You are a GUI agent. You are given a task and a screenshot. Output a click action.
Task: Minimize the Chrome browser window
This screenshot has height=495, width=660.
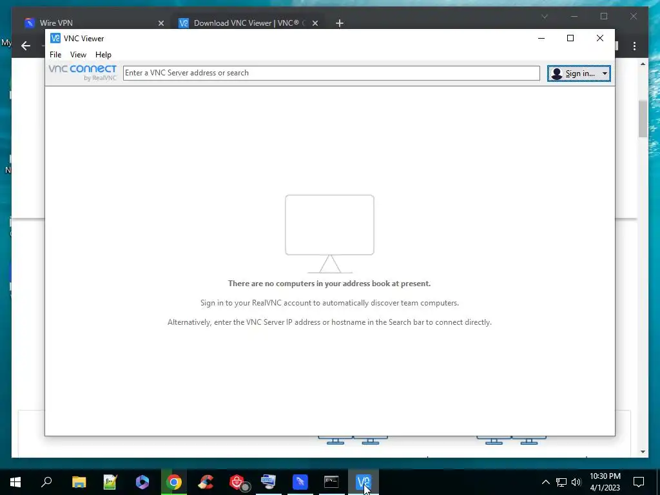574,16
